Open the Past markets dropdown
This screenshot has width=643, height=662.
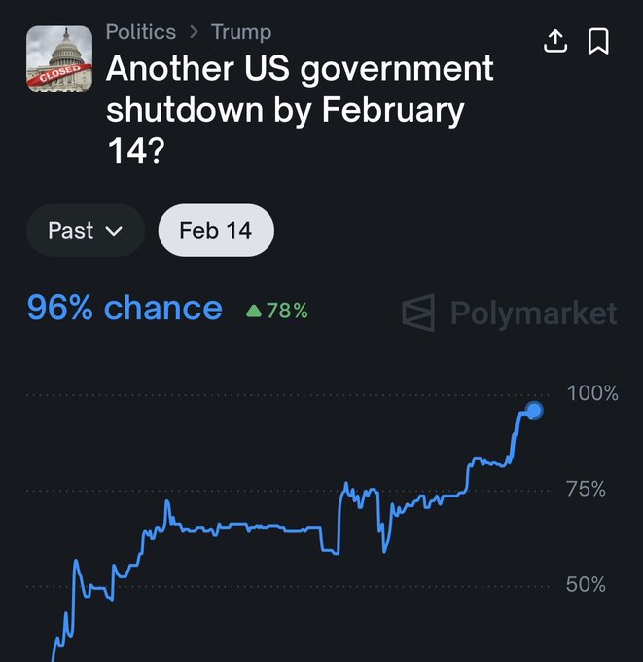click(85, 231)
